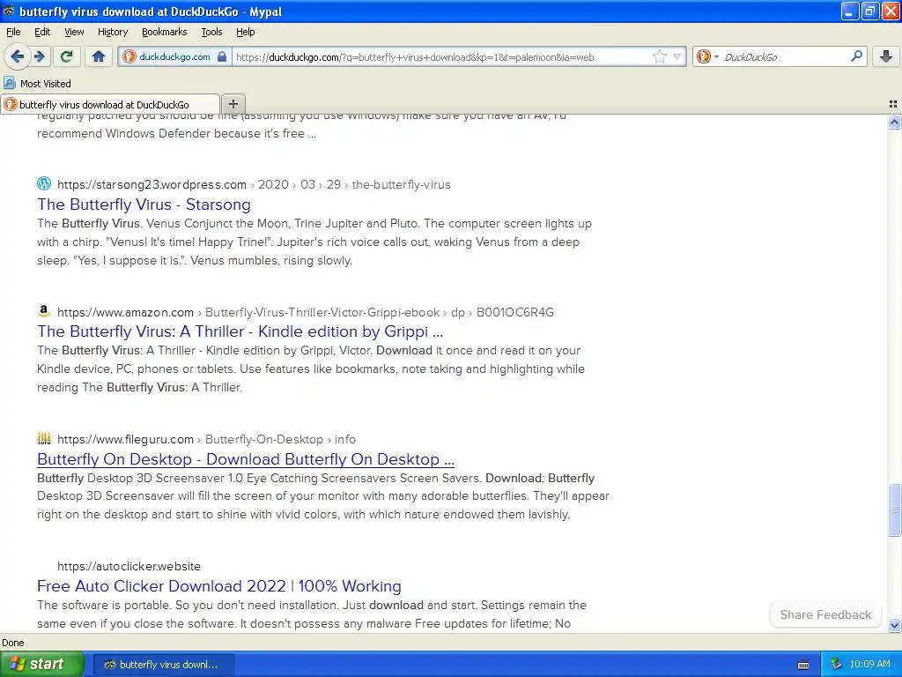The width and height of the screenshot is (902, 677).
Task: Open the Tools menu
Action: click(x=211, y=32)
